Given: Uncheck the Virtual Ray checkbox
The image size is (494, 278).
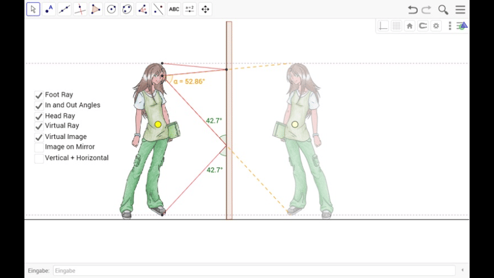Looking at the screenshot, I should click(39, 127).
